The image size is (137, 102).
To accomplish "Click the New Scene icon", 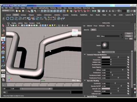I will (17, 11).
